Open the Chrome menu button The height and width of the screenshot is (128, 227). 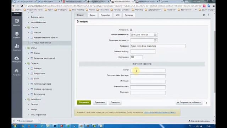pyautogui.click(x=214, y=6)
